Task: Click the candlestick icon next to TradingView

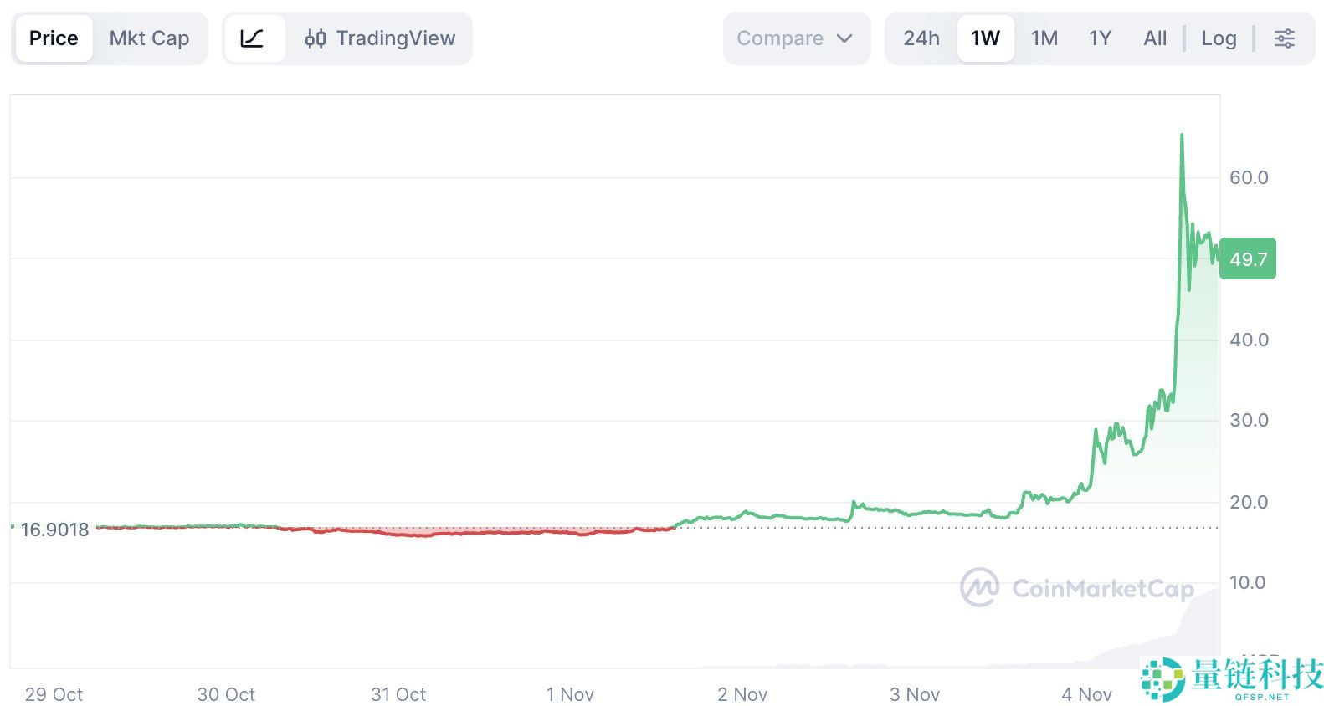Action: click(316, 38)
